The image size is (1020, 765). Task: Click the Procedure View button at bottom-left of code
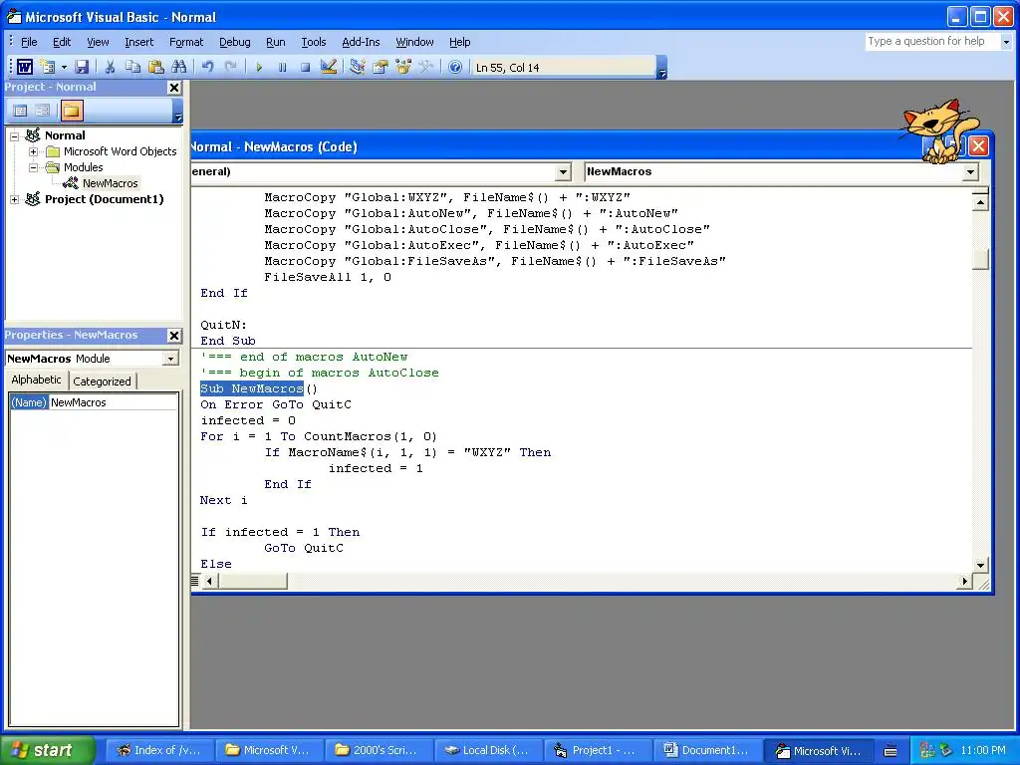click(x=195, y=581)
